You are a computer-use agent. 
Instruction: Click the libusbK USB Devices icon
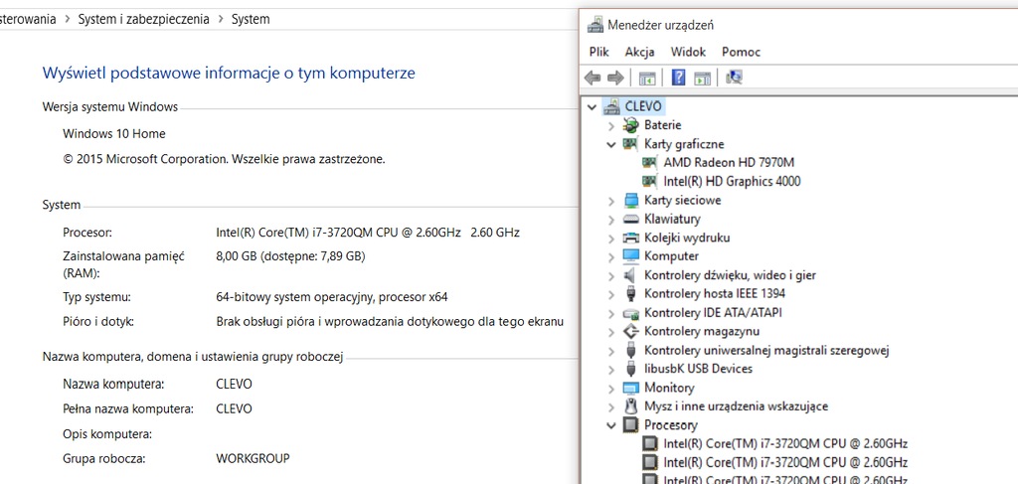pyautogui.click(x=630, y=369)
